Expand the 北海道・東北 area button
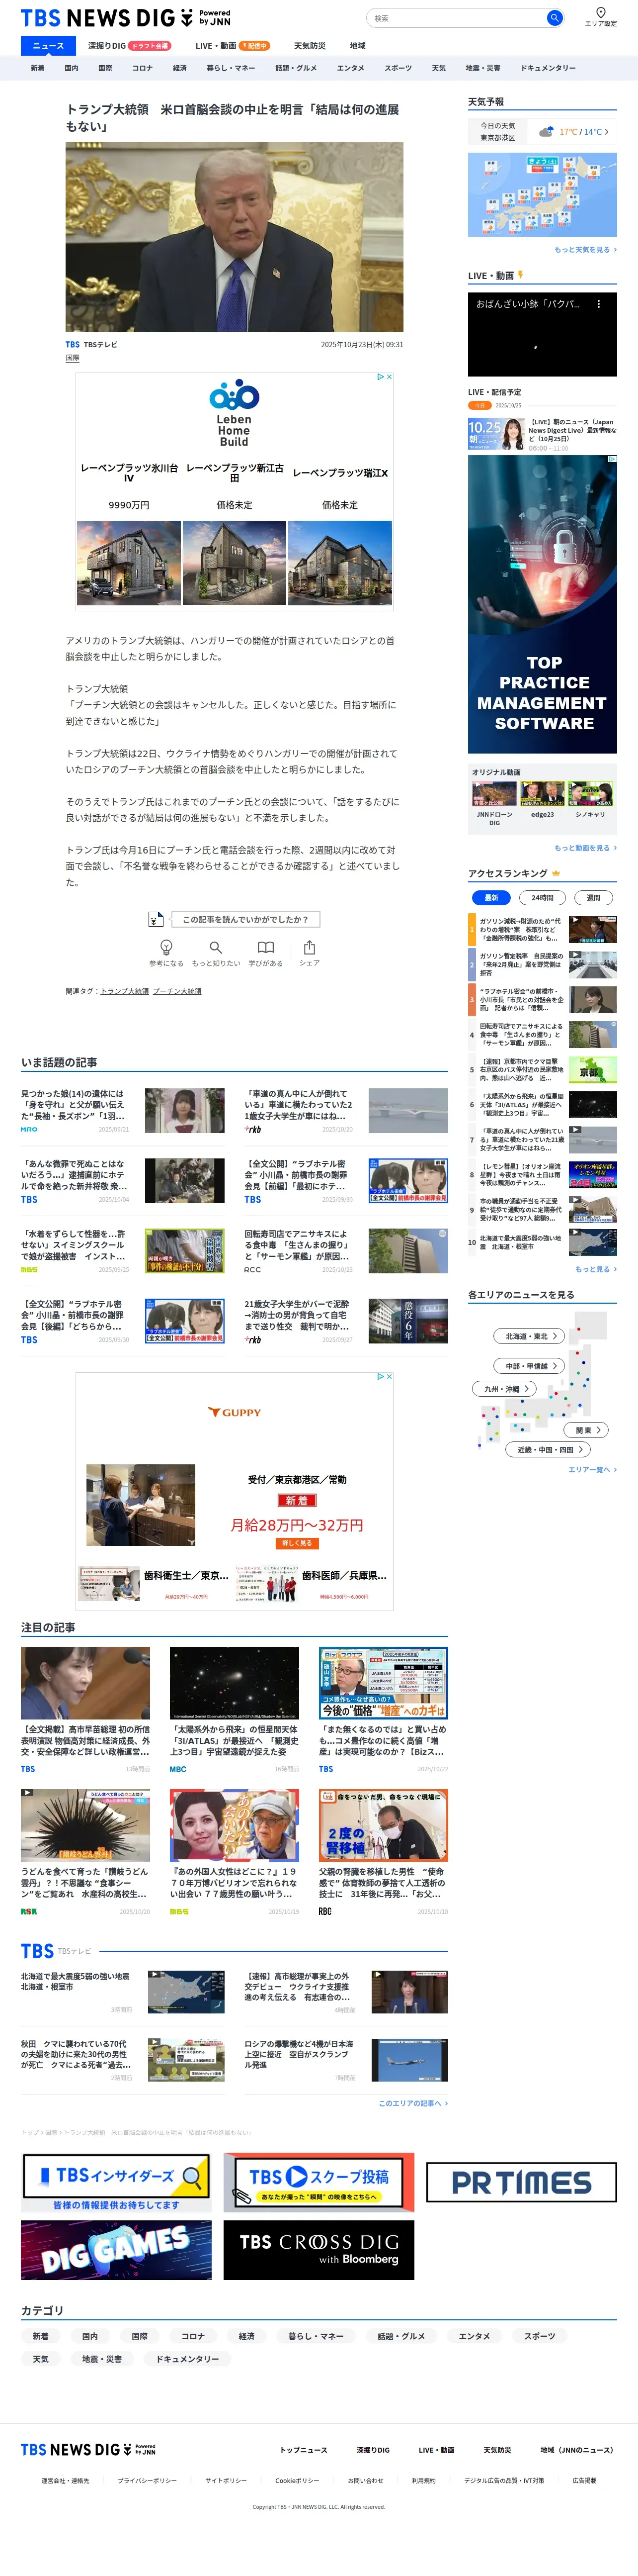638x2576 pixels. (x=529, y=1336)
